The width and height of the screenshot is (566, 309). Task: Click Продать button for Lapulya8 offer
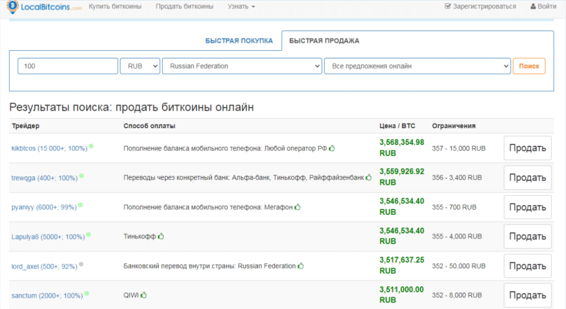527,237
